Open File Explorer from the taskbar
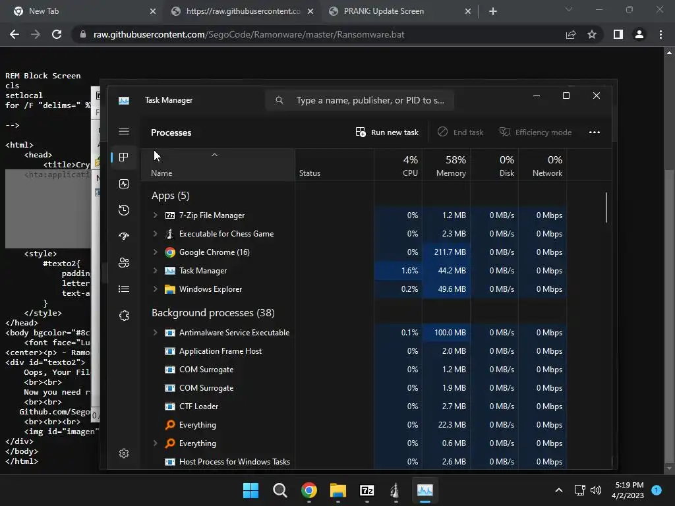The image size is (675, 506). click(338, 490)
